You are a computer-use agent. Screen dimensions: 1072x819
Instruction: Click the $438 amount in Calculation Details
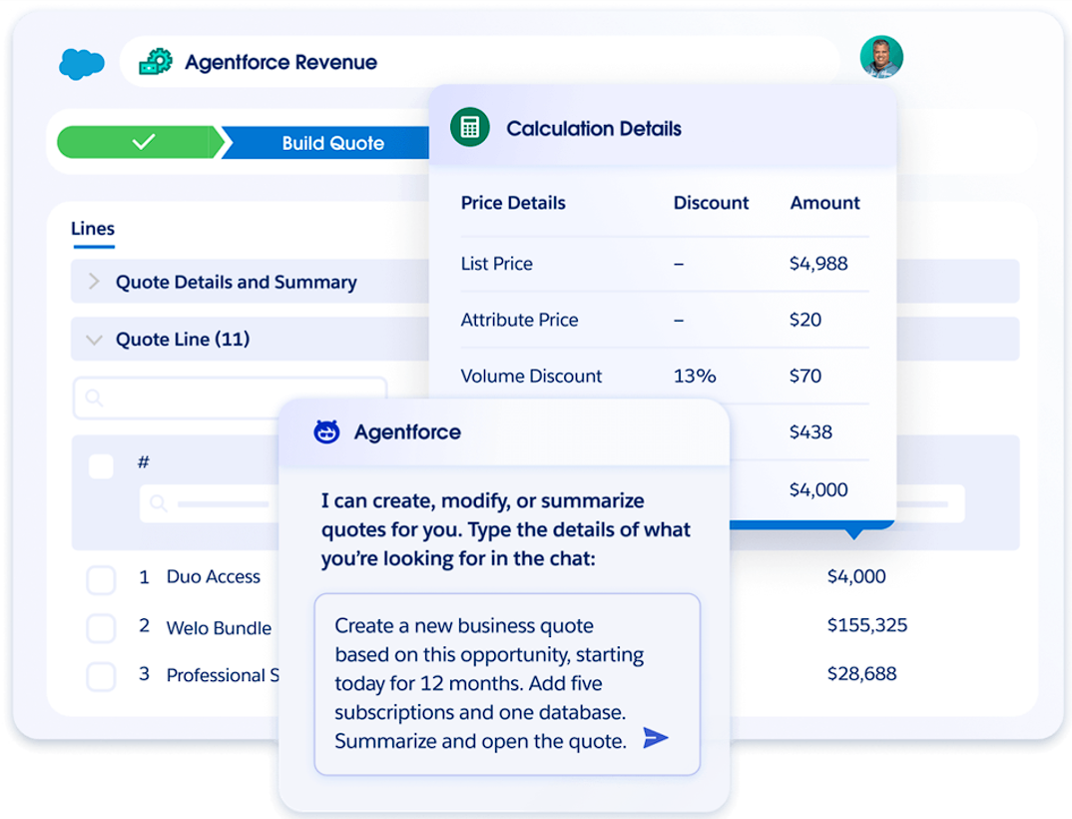(810, 431)
